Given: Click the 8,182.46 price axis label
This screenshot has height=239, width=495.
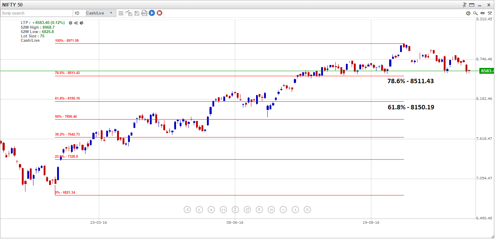Looking at the screenshot, I should pyautogui.click(x=484, y=99).
